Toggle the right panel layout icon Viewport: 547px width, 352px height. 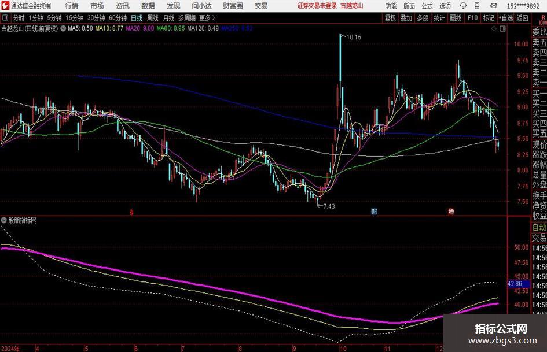[502, 29]
